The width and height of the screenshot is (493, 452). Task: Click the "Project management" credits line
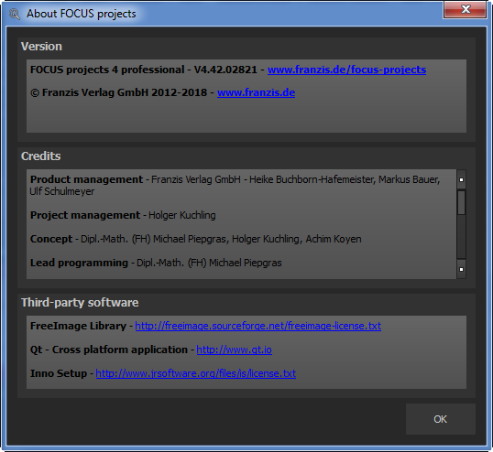(x=123, y=215)
